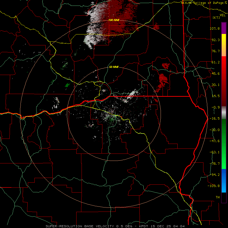Viewport: 228px width, 228px height.
Task: Click the -63.1 velocity scale value
Action: (x=215, y=152)
